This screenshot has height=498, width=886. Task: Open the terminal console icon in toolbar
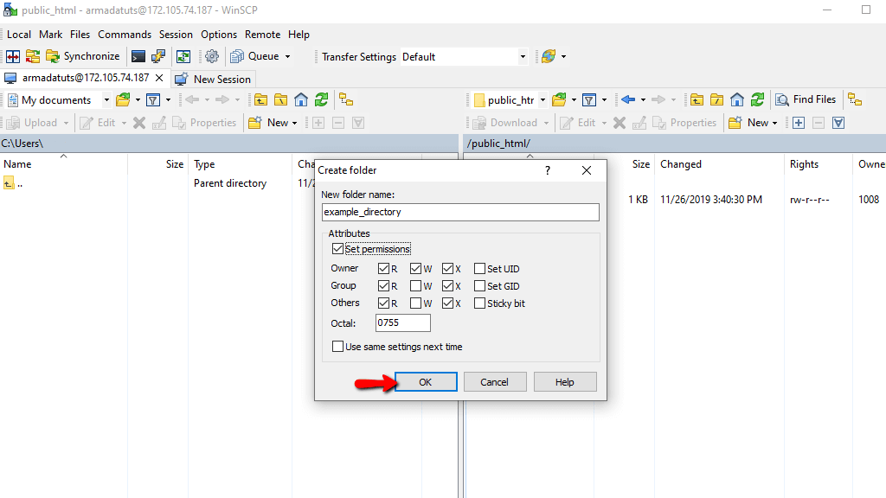(138, 56)
